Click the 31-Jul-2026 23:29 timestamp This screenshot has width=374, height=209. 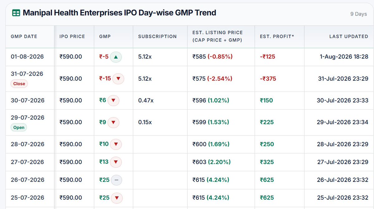(344, 79)
